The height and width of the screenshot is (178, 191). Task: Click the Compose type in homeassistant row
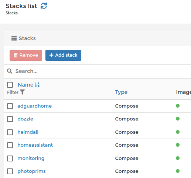(127, 145)
